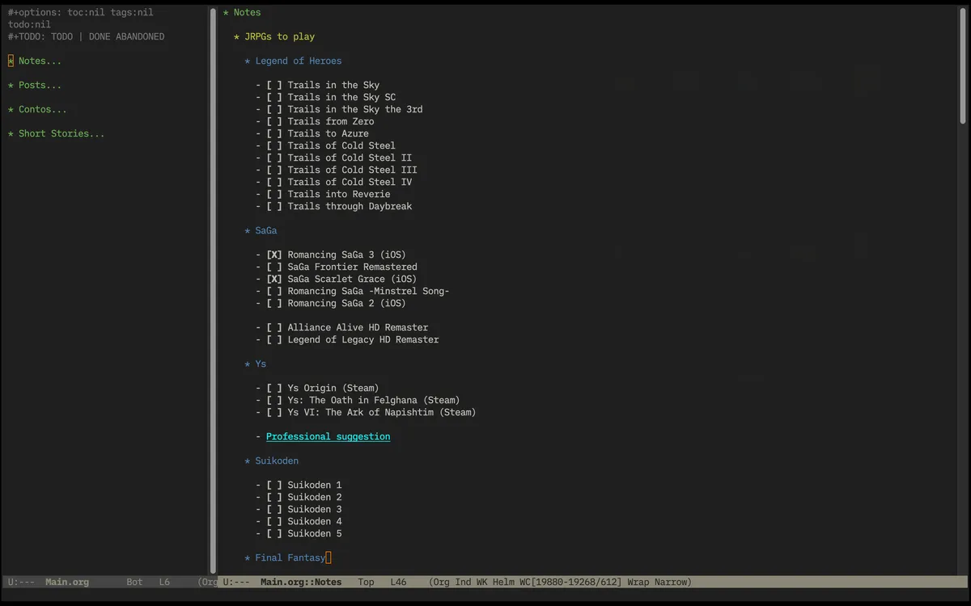
Task: Click the text Suikoden 4
Action: tap(315, 521)
